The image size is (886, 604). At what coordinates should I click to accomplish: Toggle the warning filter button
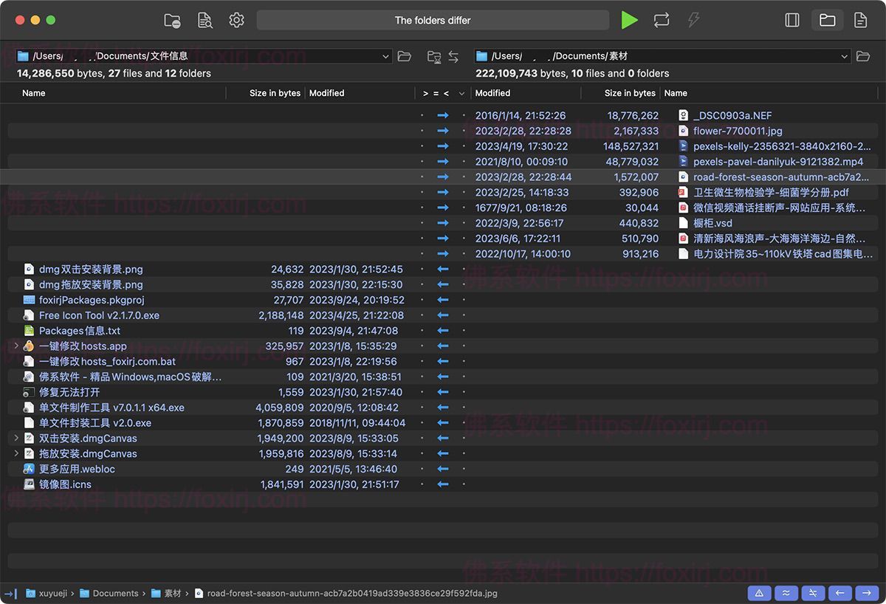[x=759, y=593]
